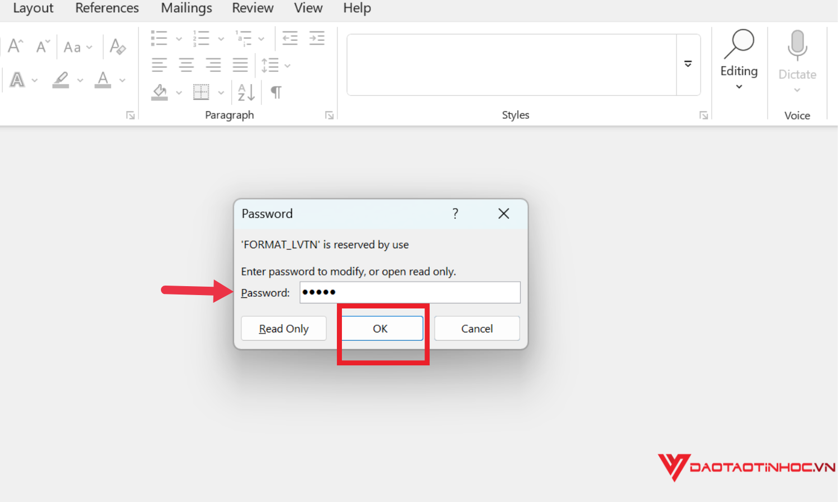
Task: Switch to the References tab
Action: pyautogui.click(x=107, y=8)
